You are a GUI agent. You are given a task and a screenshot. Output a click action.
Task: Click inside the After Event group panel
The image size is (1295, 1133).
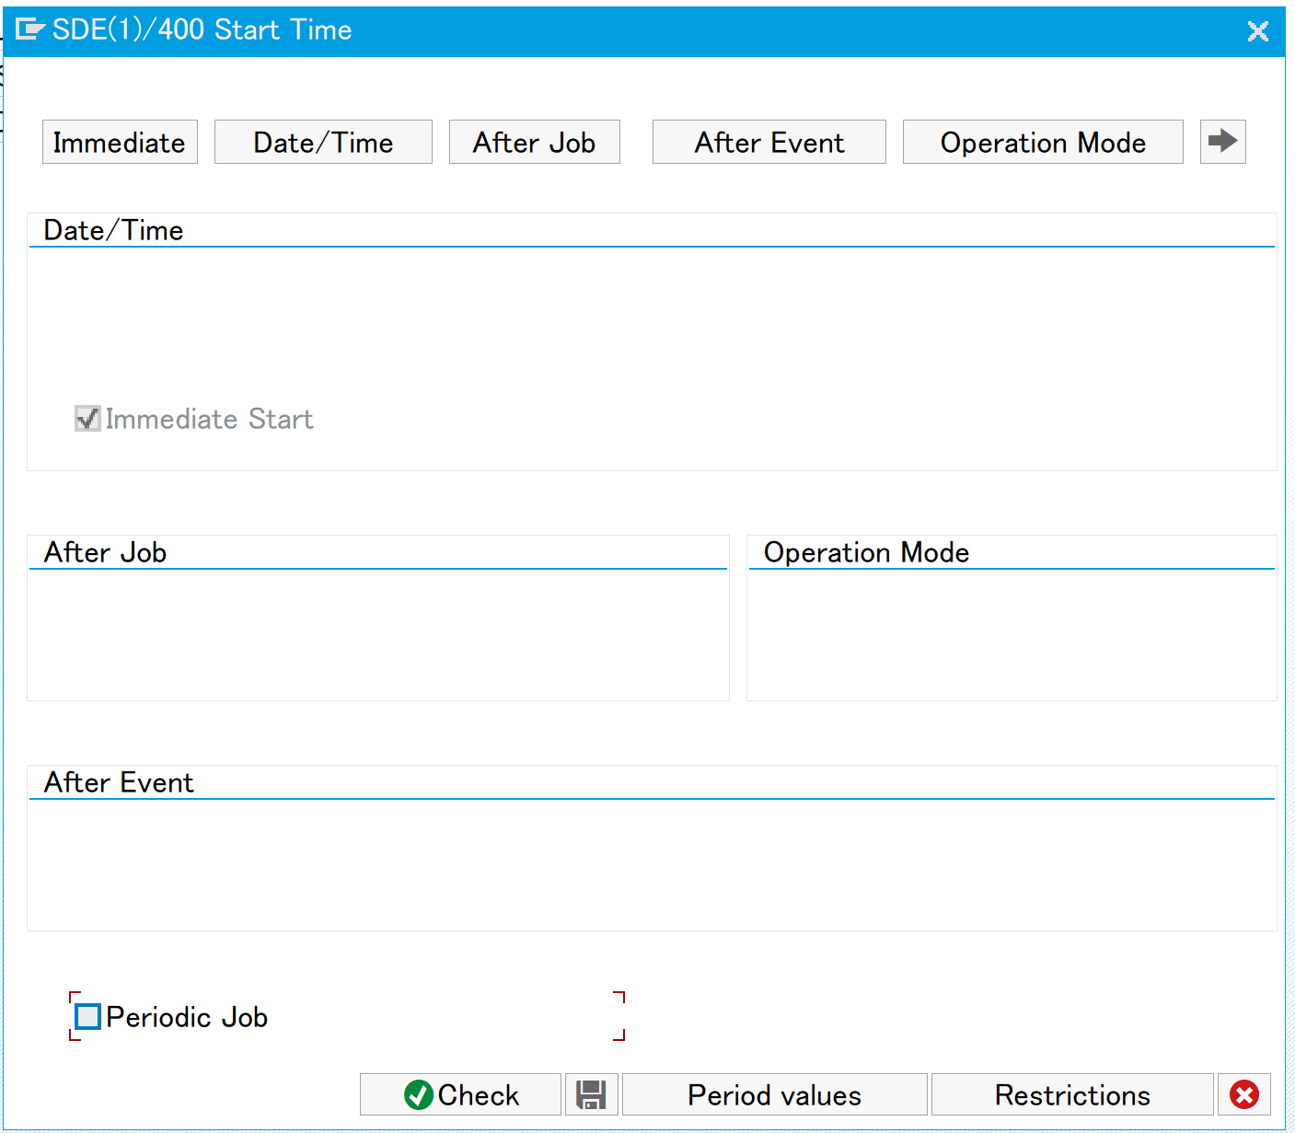(x=644, y=865)
